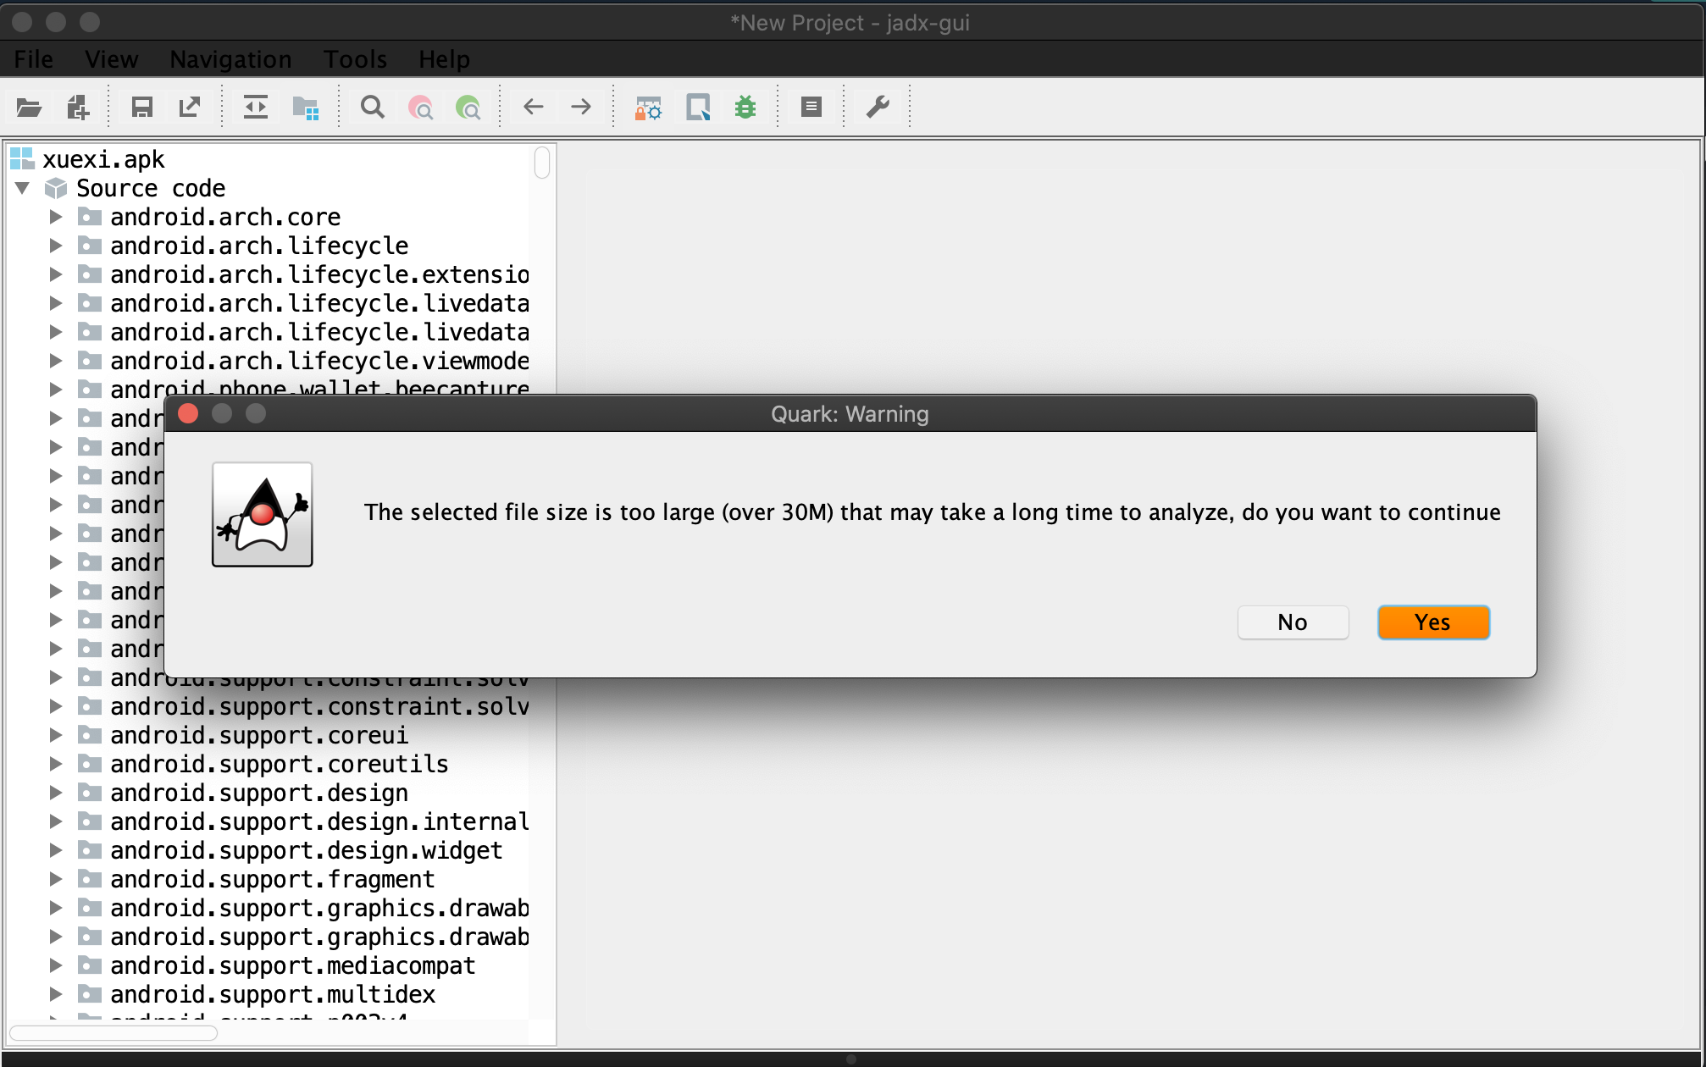Click the Deobfuscation toggle icon

pos(648,108)
